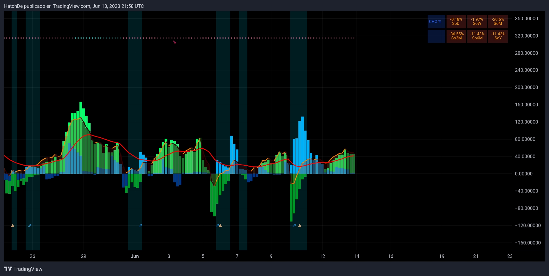Click the −120.00000 price axis label
The height and width of the screenshot is (276, 549).
click(528, 226)
